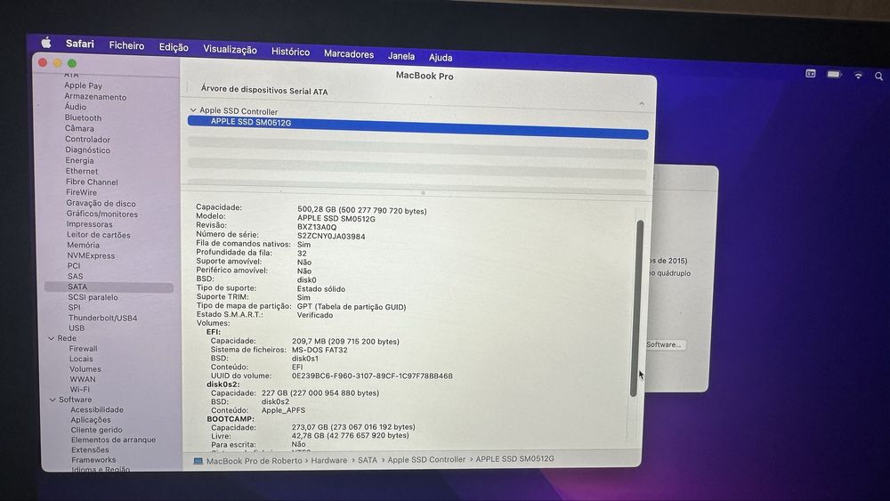Viewport: 890px width, 501px height.
Task: Select Locais under Rede
Action: 81,359
